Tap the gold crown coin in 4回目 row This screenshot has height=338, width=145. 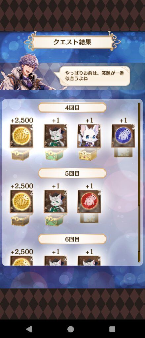tap(21, 136)
